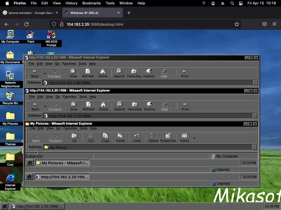Click Favorites icon in second IE window
This screenshot has width=281, height=210.
tap(134, 106)
